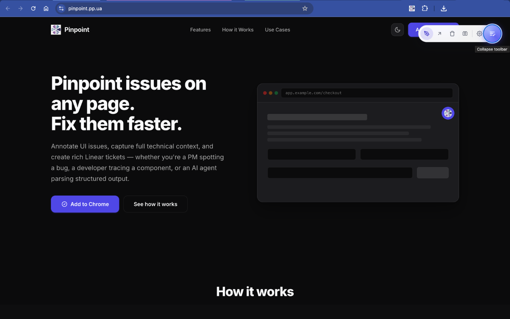Focus the pinpoint.pp.ua address bar
The height and width of the screenshot is (319, 510).
tap(184, 8)
